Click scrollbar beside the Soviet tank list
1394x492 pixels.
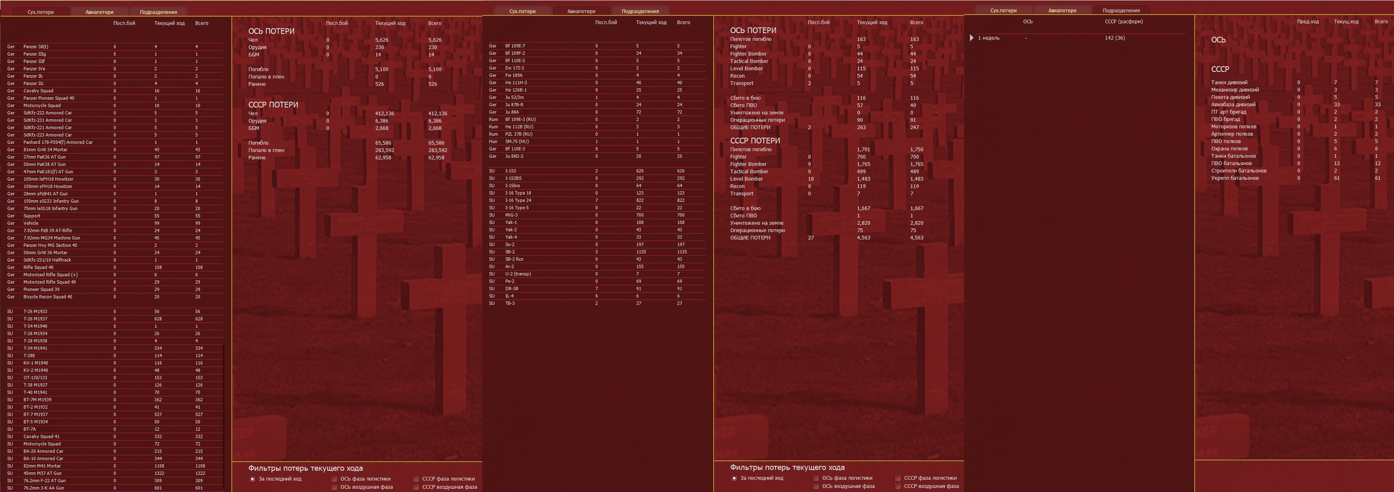pos(223,416)
